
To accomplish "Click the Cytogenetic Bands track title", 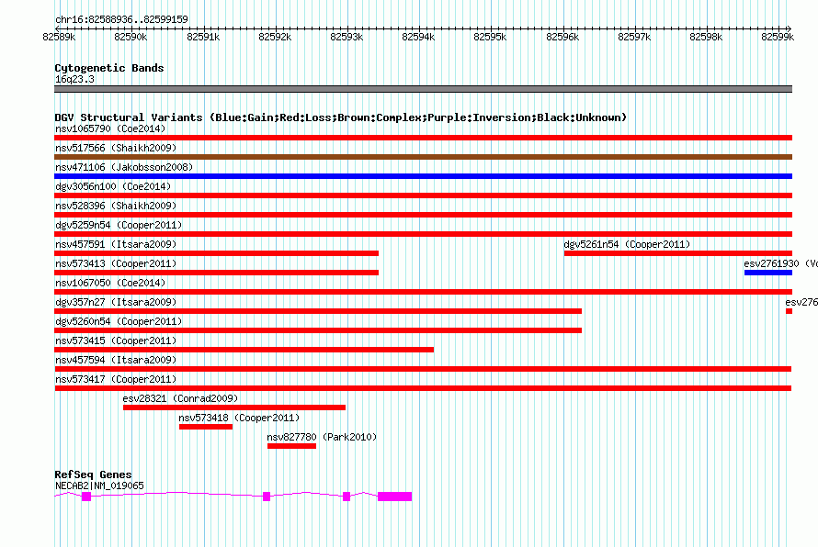I will (109, 68).
